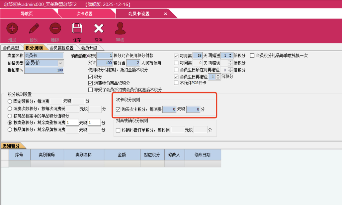Open the 会员升级 tab
This screenshot has width=342, height=205.
[x=89, y=48]
